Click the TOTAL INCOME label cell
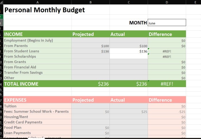Viewport: 201px width, 139px height. point(38,84)
